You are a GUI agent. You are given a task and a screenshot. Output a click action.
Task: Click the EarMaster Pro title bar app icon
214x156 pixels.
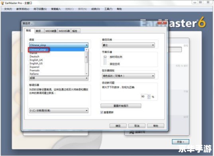2,3
